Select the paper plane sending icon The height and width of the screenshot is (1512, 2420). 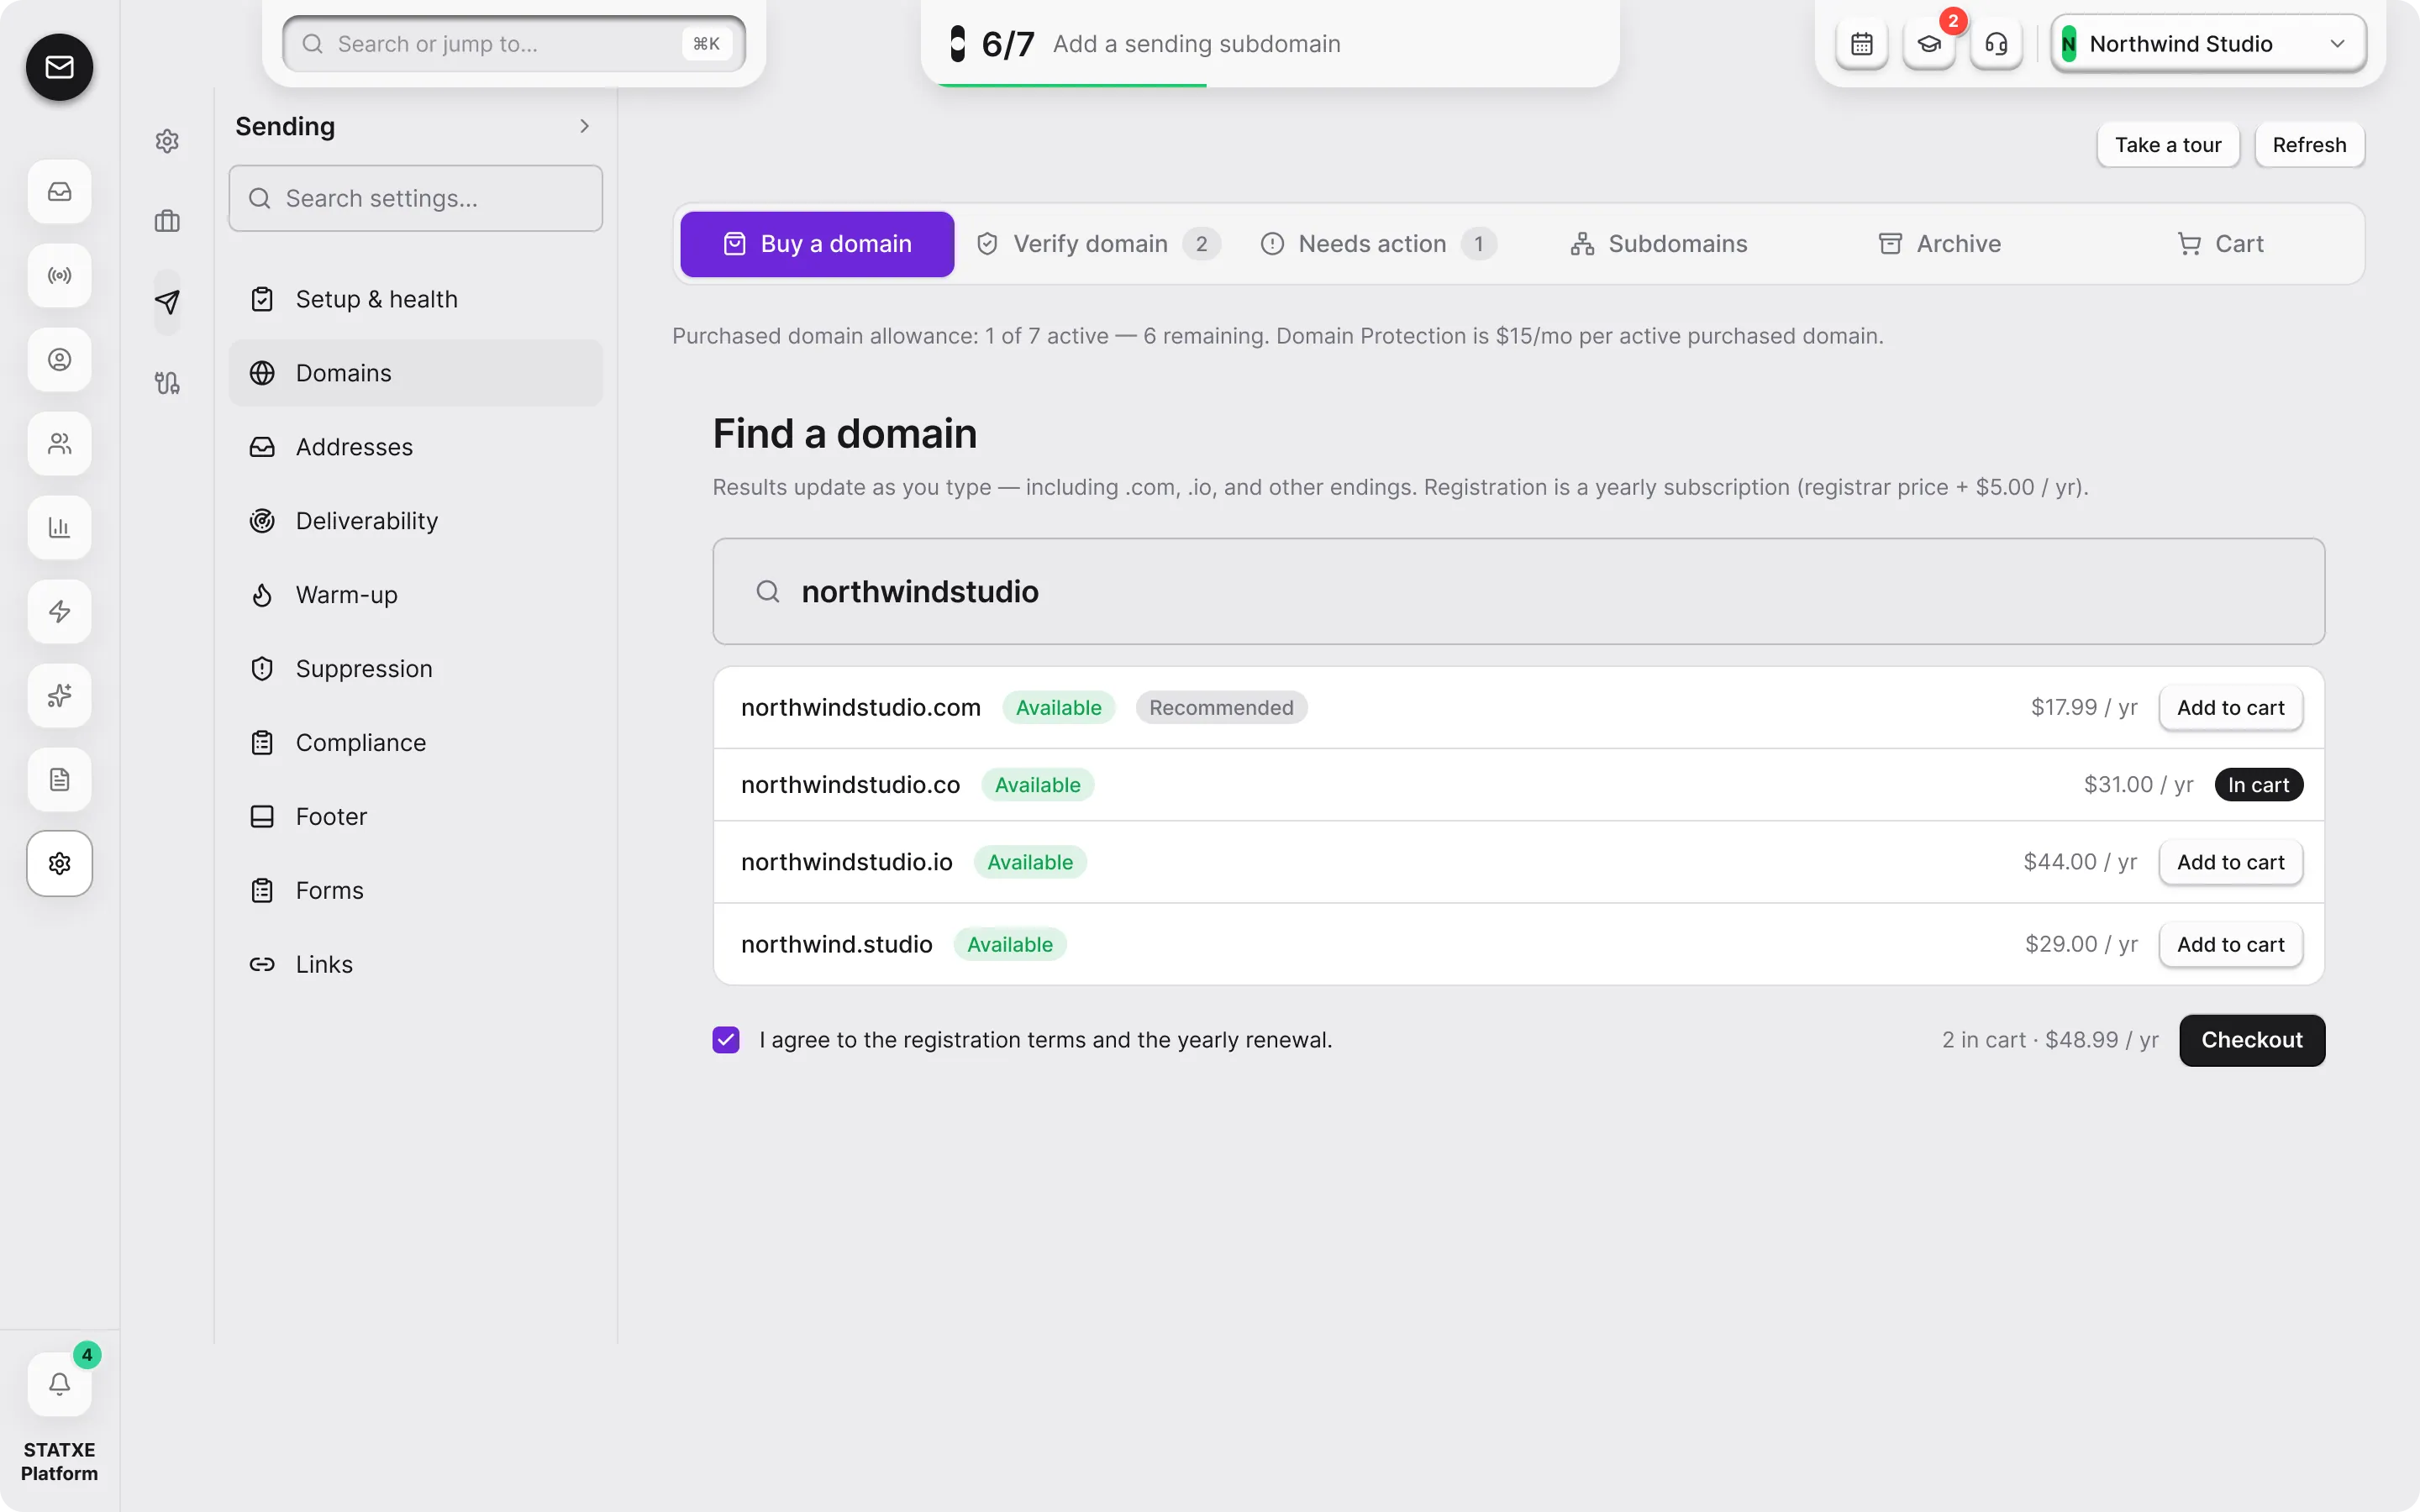tap(167, 302)
